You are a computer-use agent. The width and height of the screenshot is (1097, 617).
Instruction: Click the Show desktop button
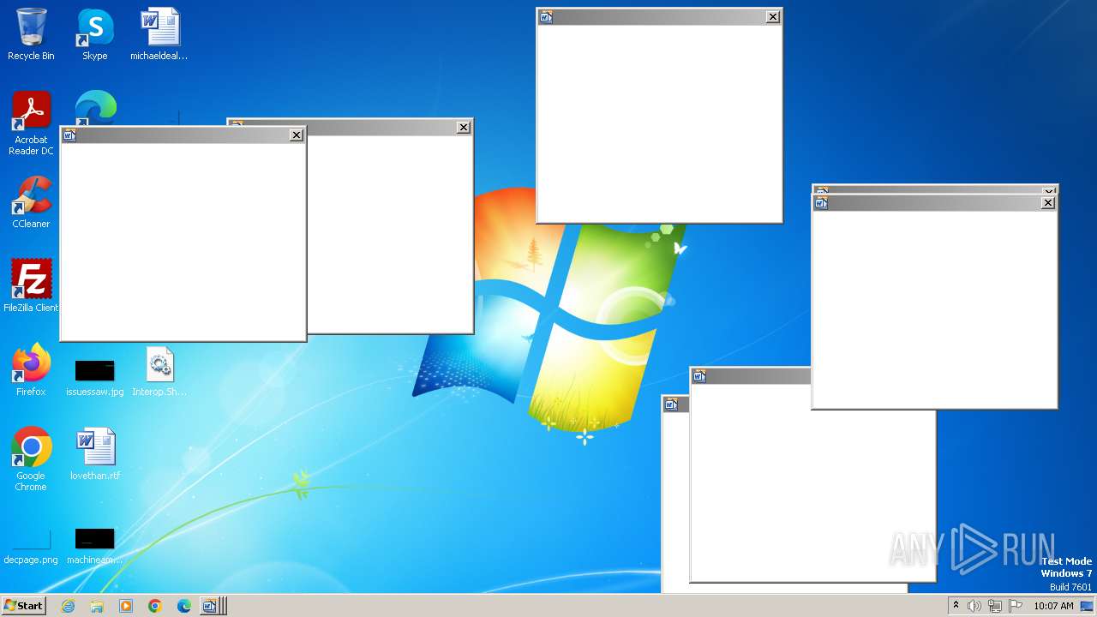click(1087, 606)
